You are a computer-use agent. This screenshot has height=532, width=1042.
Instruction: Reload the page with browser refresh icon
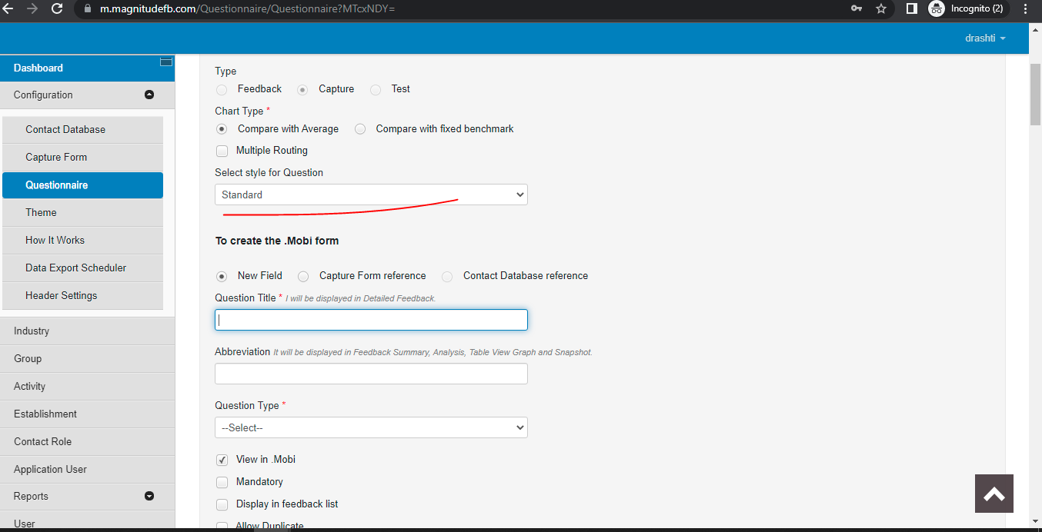tap(57, 8)
